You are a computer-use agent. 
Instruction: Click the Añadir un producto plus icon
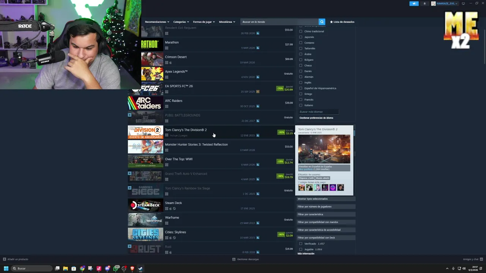pos(5,259)
